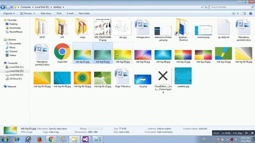Open Recent Places in sidebar

click(16, 32)
